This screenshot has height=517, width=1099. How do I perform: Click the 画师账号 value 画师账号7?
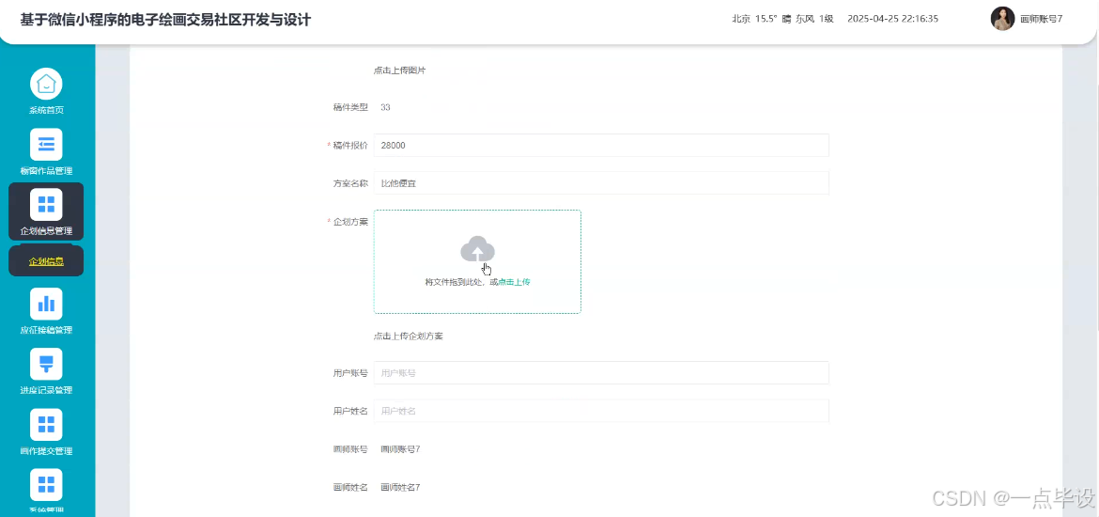(x=400, y=449)
